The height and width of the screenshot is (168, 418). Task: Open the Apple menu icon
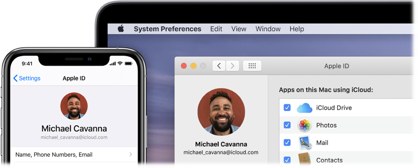[x=121, y=28]
